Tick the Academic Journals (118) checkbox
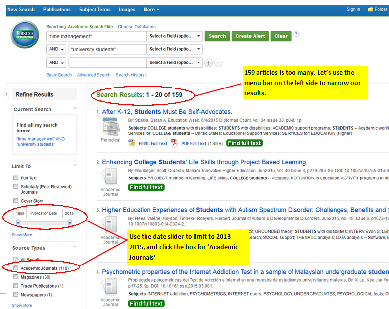389x309 pixels. (x=16, y=268)
